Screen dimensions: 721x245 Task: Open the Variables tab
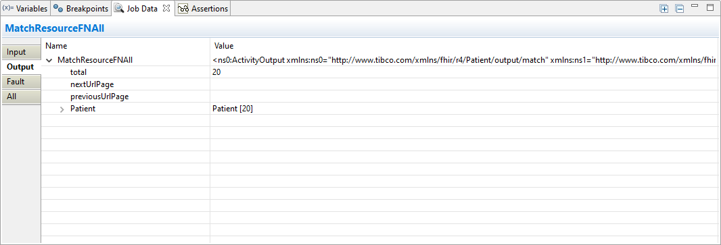[x=25, y=9]
